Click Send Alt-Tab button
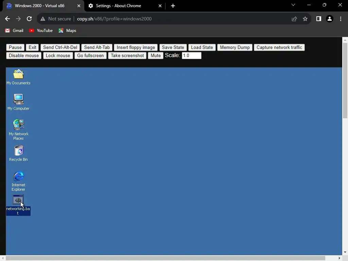The height and width of the screenshot is (261, 348). 97,48
